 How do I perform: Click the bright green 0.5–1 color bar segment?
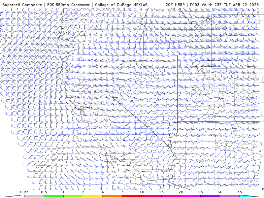tap(54, 196)
